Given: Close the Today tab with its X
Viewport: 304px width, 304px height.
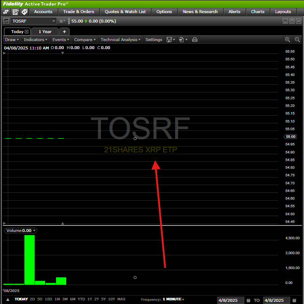Looking at the screenshot, I should (x=27, y=32).
